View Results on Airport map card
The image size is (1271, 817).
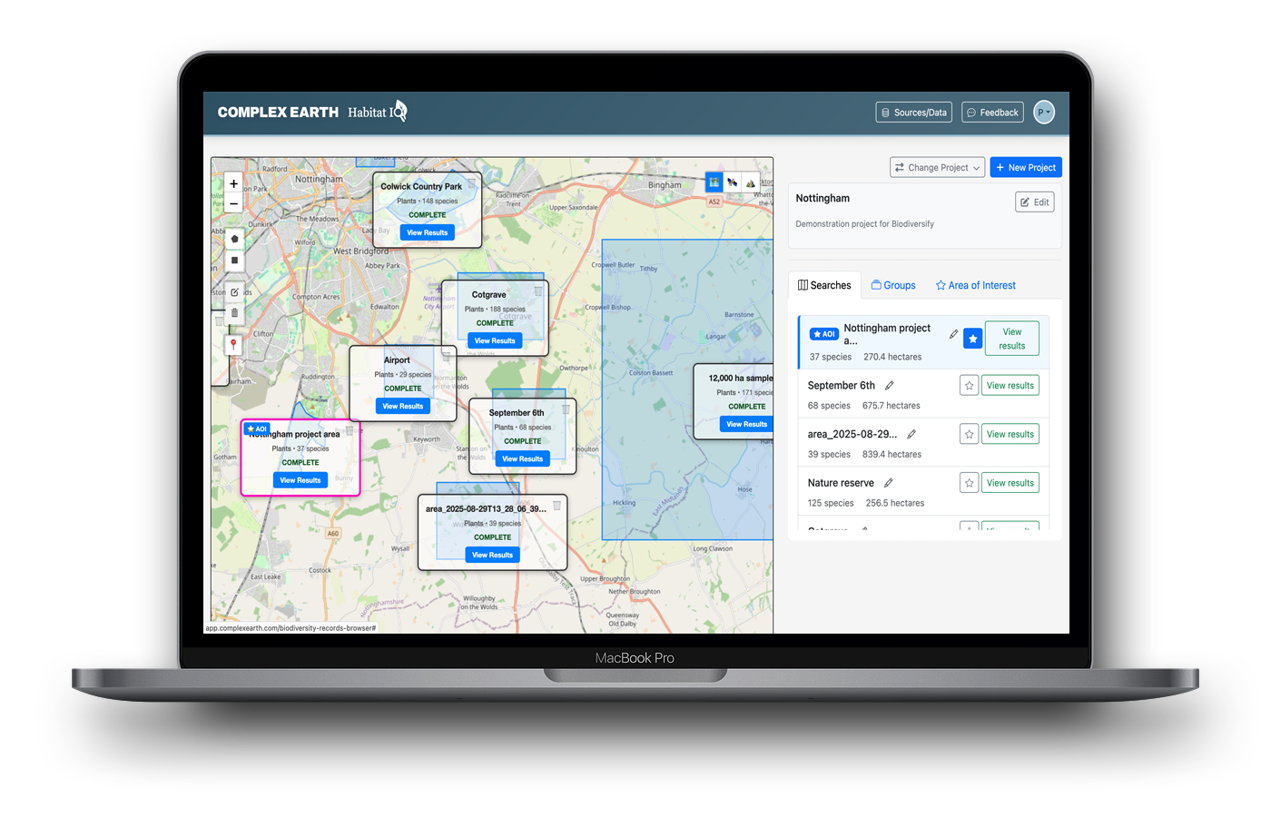click(402, 407)
